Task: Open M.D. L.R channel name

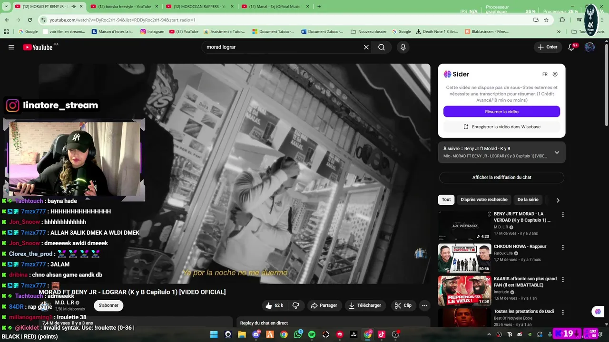Action: [x=65, y=303]
